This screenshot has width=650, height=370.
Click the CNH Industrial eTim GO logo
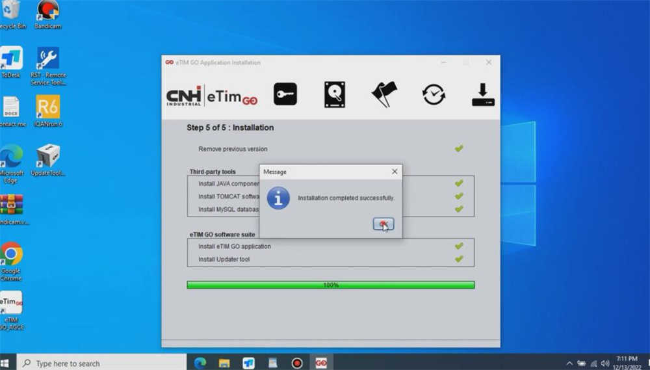pos(212,96)
